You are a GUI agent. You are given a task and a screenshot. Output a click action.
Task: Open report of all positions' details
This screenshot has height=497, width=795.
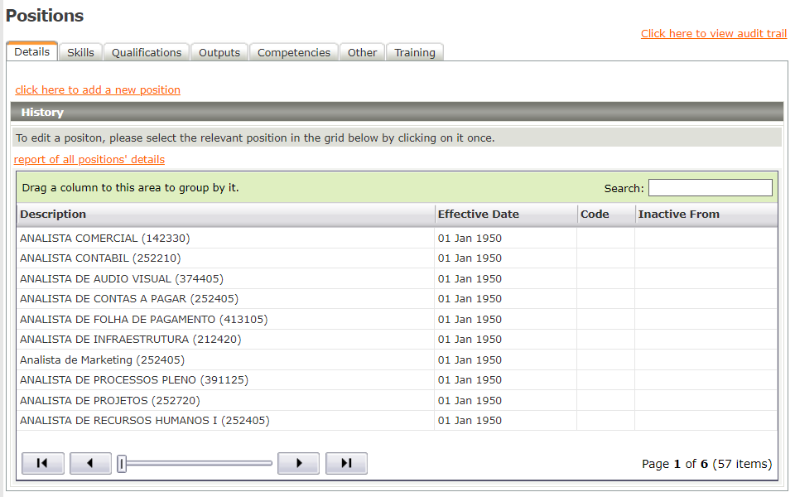[89, 159]
